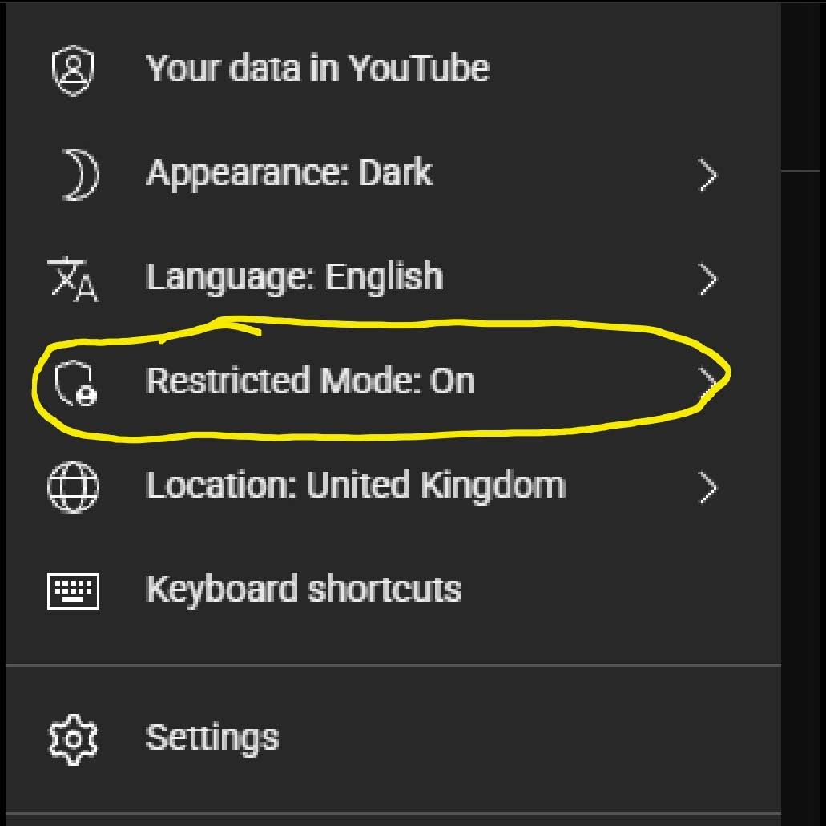Click the Settings gear icon
826x826 pixels.
pyautogui.click(x=73, y=738)
